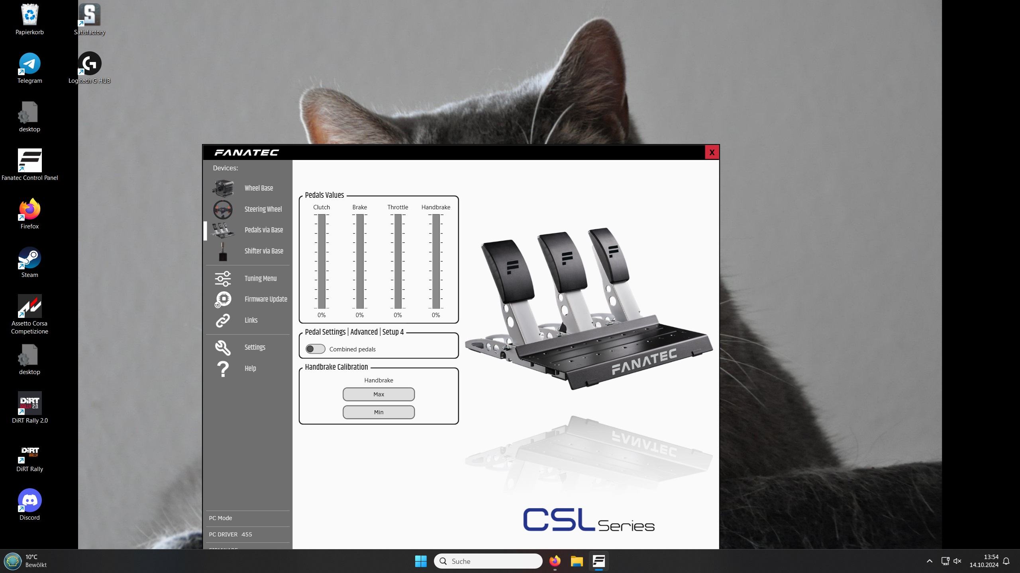Switch to Steering Wheel page label
The height and width of the screenshot is (573, 1020).
click(263, 209)
